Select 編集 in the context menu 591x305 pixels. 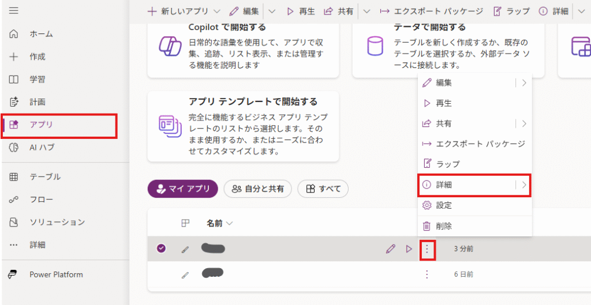tap(444, 83)
